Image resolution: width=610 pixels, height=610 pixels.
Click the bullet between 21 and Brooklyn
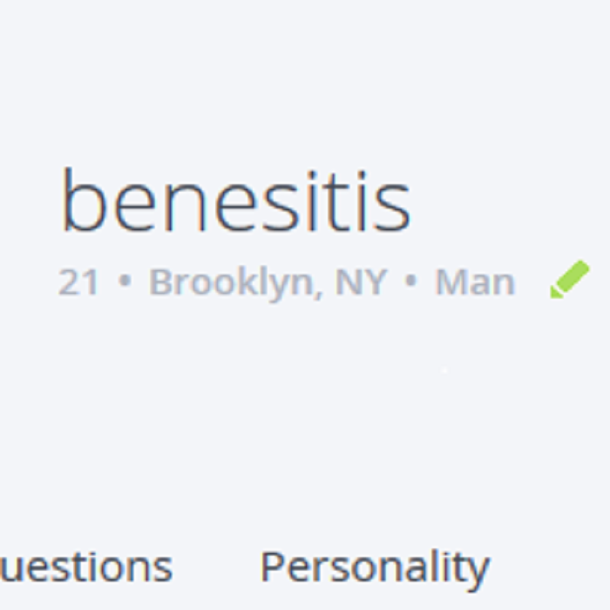(125, 283)
